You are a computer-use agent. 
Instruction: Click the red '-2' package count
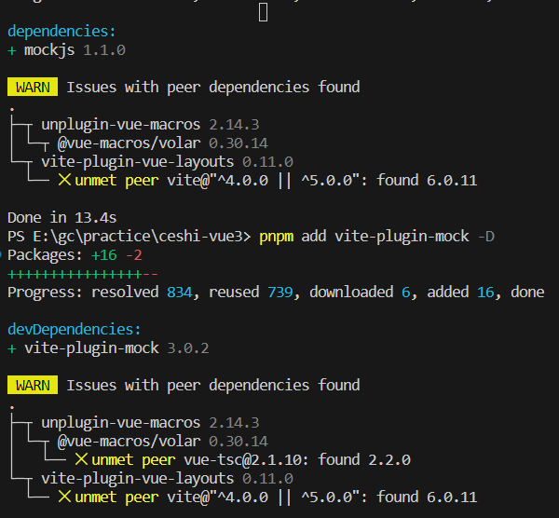tap(134, 255)
